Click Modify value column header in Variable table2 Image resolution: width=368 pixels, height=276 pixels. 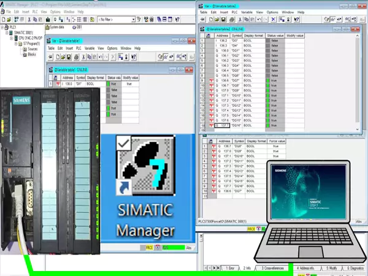[295, 36]
